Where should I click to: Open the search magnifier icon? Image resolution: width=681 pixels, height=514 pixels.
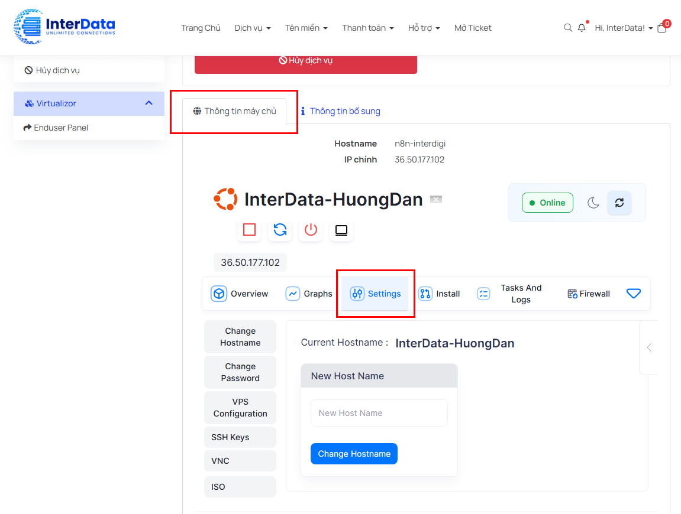point(567,28)
